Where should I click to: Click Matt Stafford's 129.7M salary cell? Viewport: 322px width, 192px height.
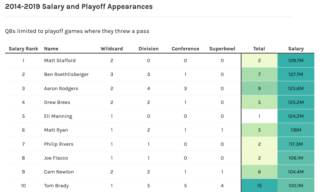coord(296,61)
